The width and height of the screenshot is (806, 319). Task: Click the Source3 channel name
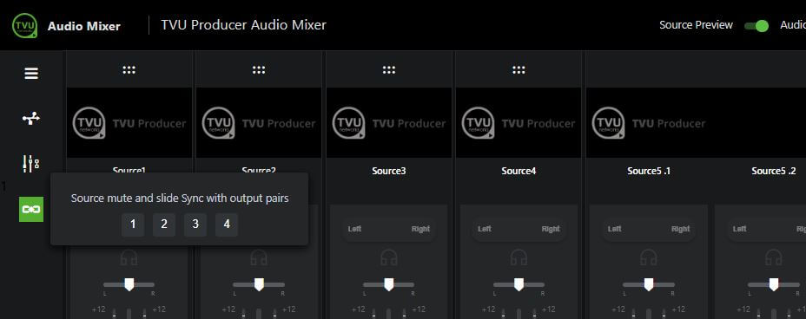click(x=389, y=172)
